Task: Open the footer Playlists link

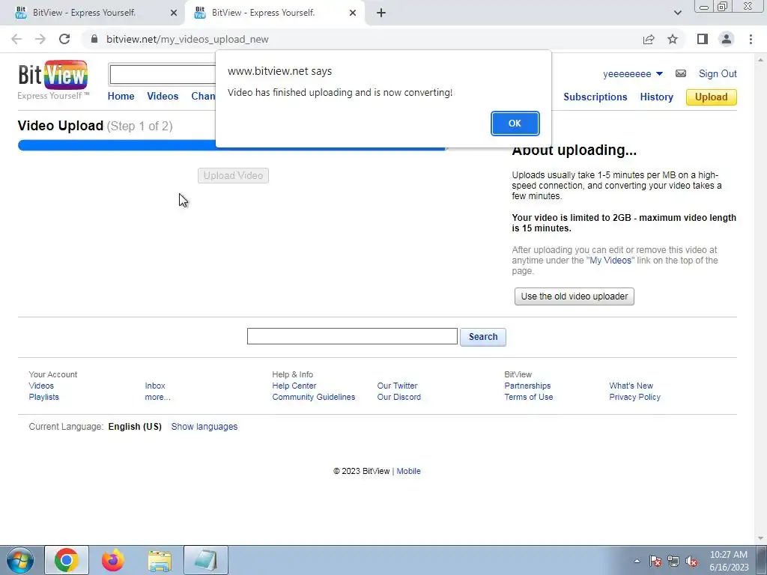Action: (43, 397)
